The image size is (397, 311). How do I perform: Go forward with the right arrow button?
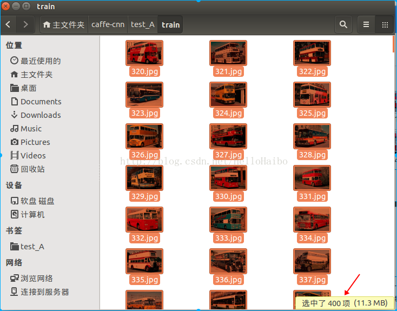[x=25, y=24]
